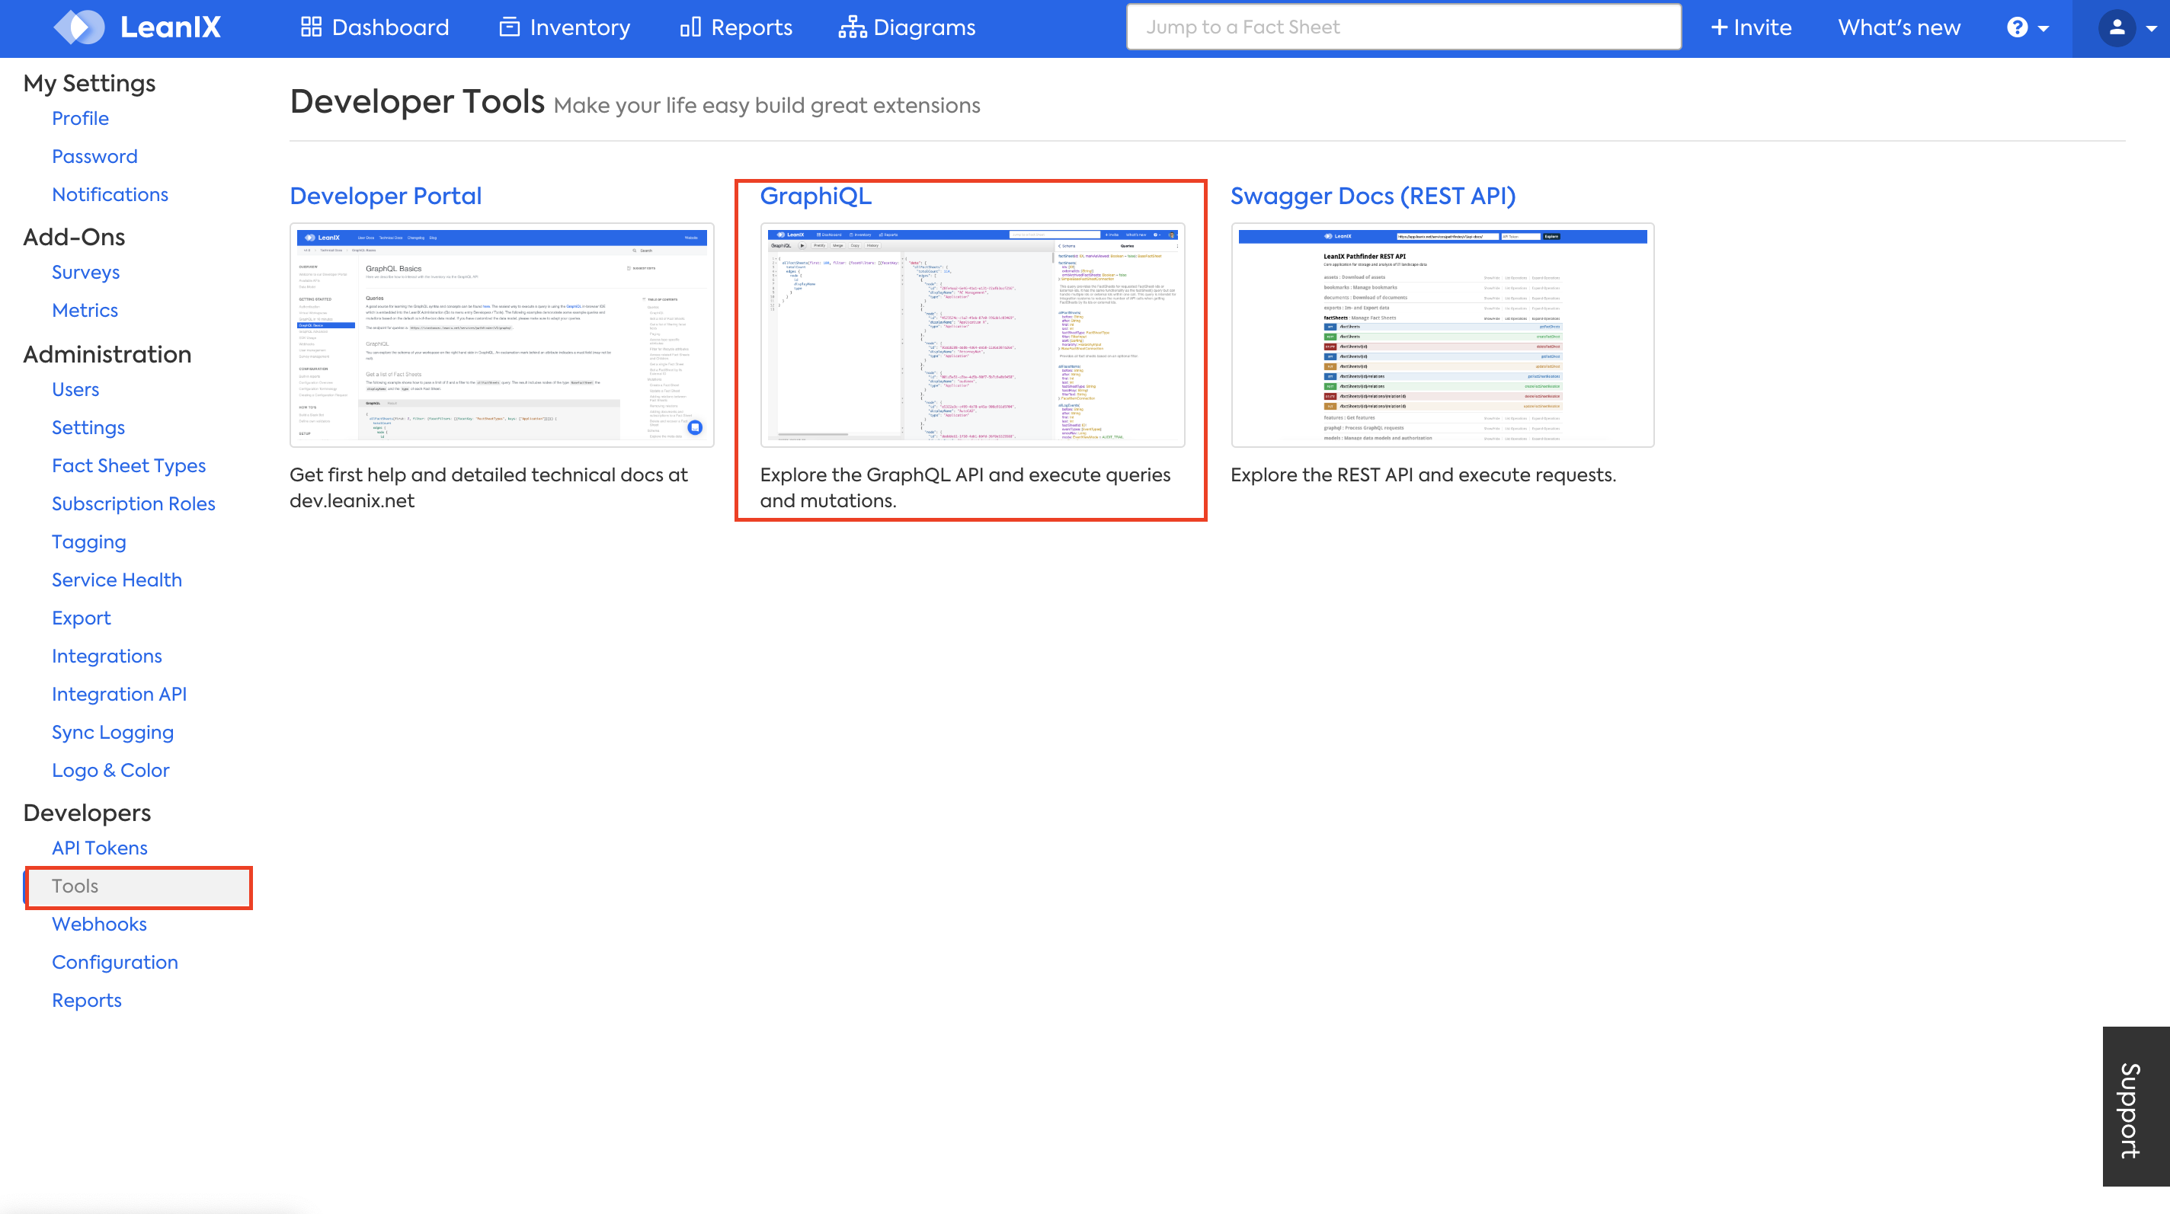
Task: Open Logo & Color settings
Action: pyautogui.click(x=110, y=770)
